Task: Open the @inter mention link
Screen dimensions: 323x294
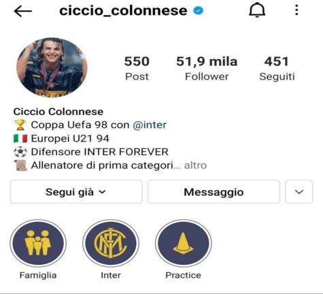Action: click(x=150, y=125)
